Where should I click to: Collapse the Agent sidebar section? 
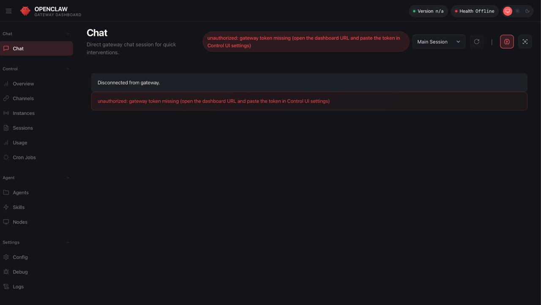(68, 178)
